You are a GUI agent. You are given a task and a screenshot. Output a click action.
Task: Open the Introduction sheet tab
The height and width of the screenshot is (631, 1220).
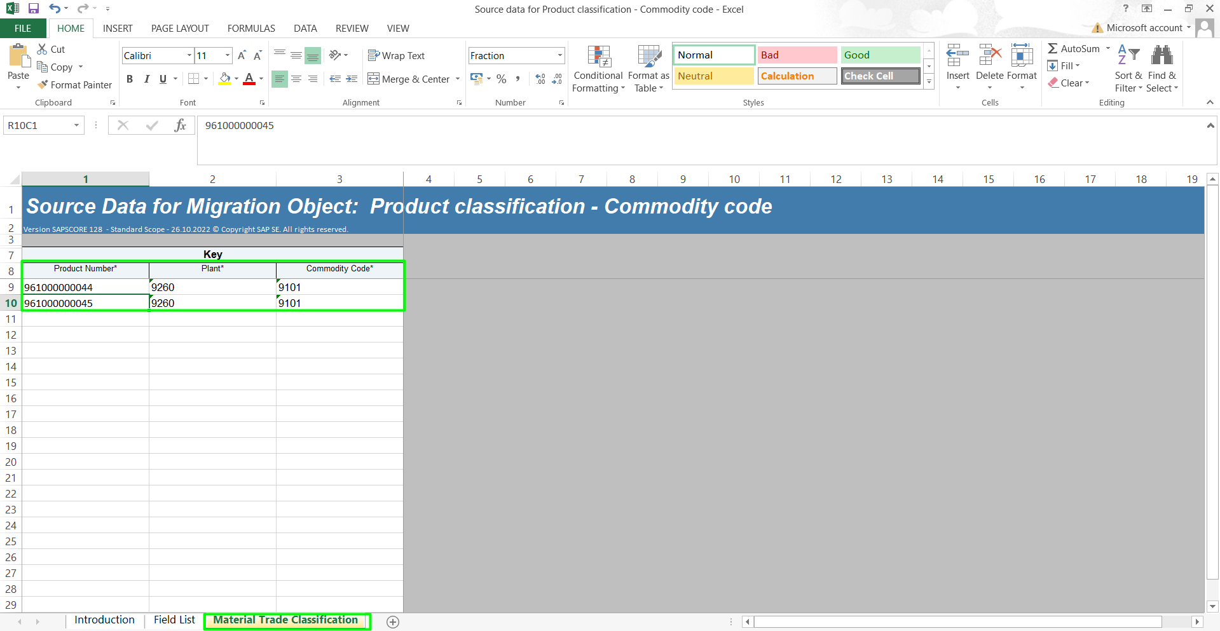[x=104, y=620]
